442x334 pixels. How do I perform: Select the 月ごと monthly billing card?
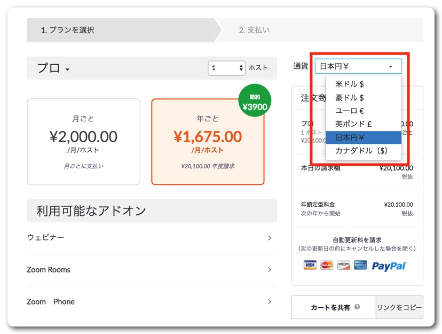point(84,142)
